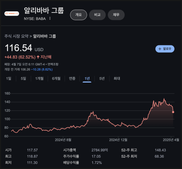Click the +44.83 (62.52%) change text

20,57
